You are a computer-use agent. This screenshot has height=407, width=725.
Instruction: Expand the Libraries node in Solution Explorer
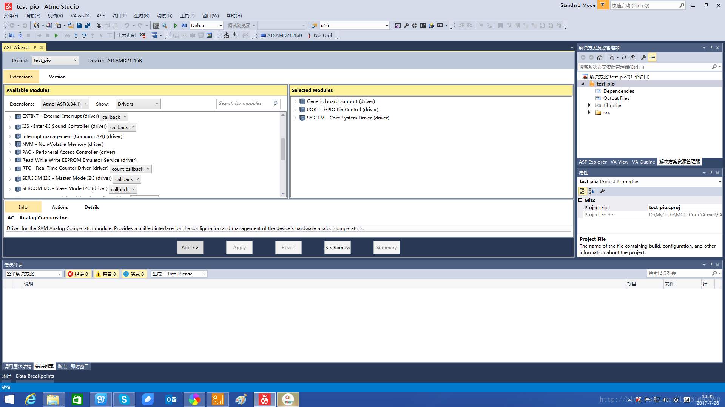[589, 105]
